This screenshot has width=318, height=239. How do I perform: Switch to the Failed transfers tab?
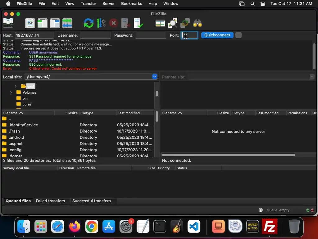coord(51,201)
